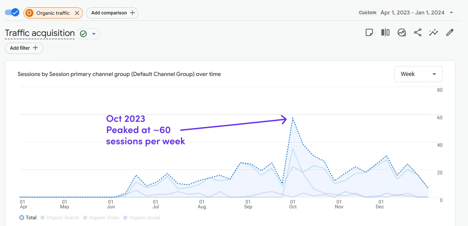The width and height of the screenshot is (468, 226).
Task: Toggle Organic Search legend series
Action: pos(60,218)
